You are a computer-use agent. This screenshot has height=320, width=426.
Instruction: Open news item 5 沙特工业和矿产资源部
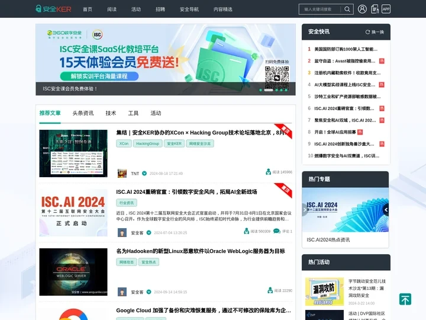pos(347,97)
